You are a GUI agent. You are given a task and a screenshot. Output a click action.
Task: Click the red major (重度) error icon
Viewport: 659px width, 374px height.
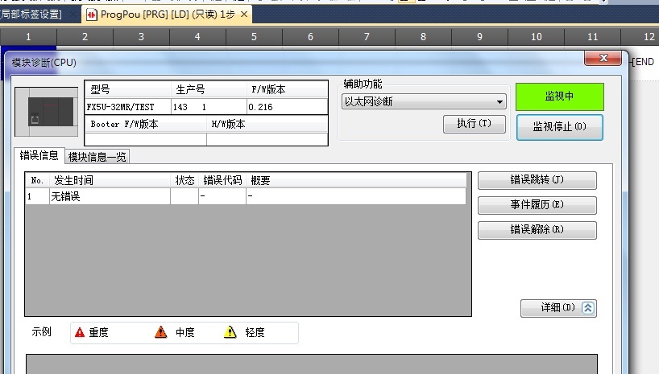(80, 332)
